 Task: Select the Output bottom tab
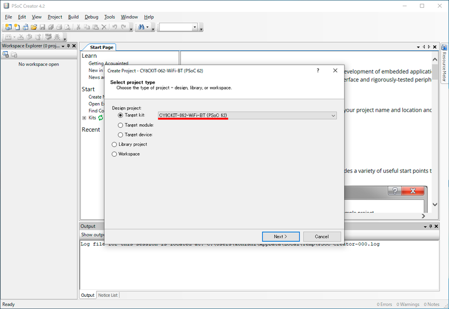tap(88, 295)
